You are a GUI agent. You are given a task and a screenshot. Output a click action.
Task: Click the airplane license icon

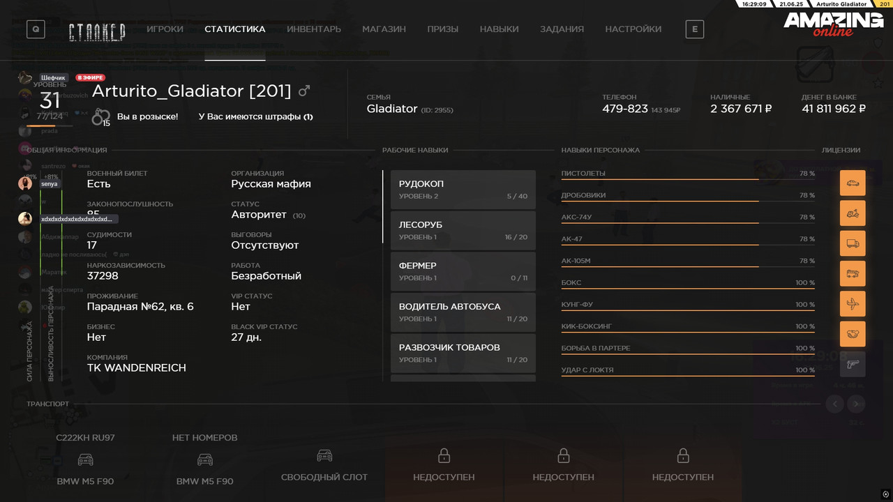853,304
